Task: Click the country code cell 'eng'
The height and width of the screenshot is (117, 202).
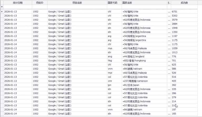Action: tap(114, 57)
